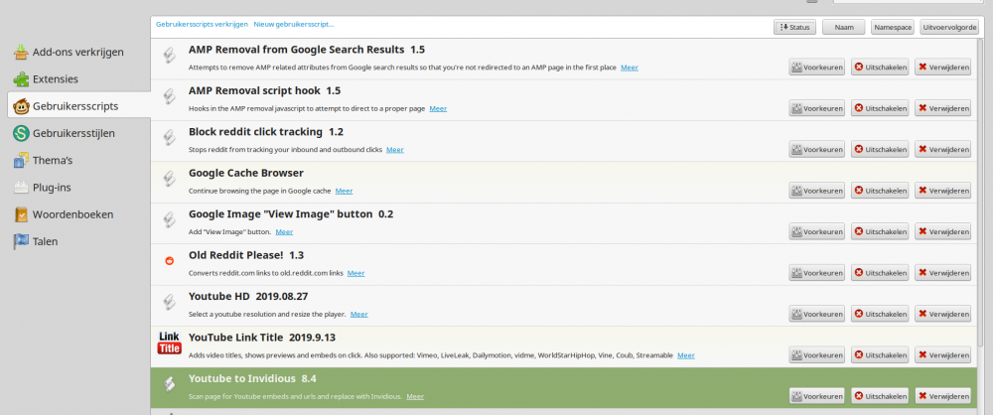
Task: Remove Youtube HD script
Action: tap(943, 314)
